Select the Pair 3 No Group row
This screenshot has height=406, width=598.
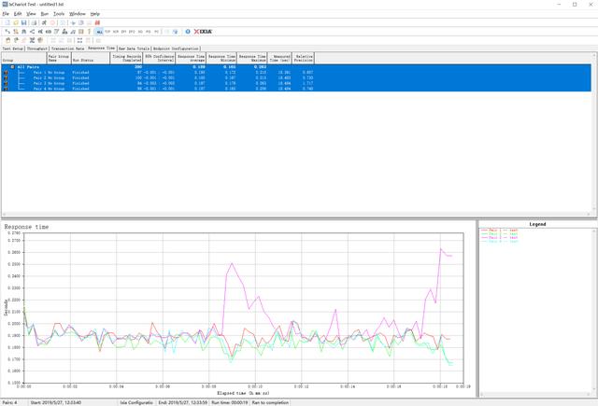tap(58, 83)
